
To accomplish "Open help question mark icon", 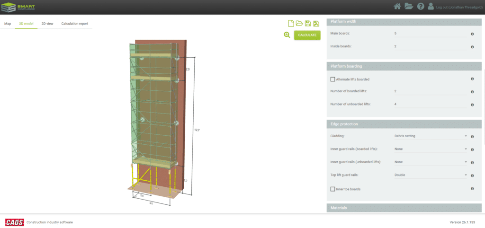I will point(420,7).
